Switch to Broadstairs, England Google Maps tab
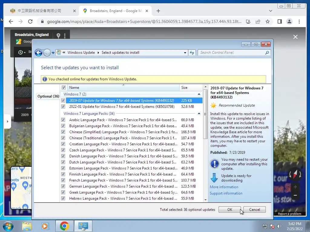This screenshot has height=232, width=310. 115,11
